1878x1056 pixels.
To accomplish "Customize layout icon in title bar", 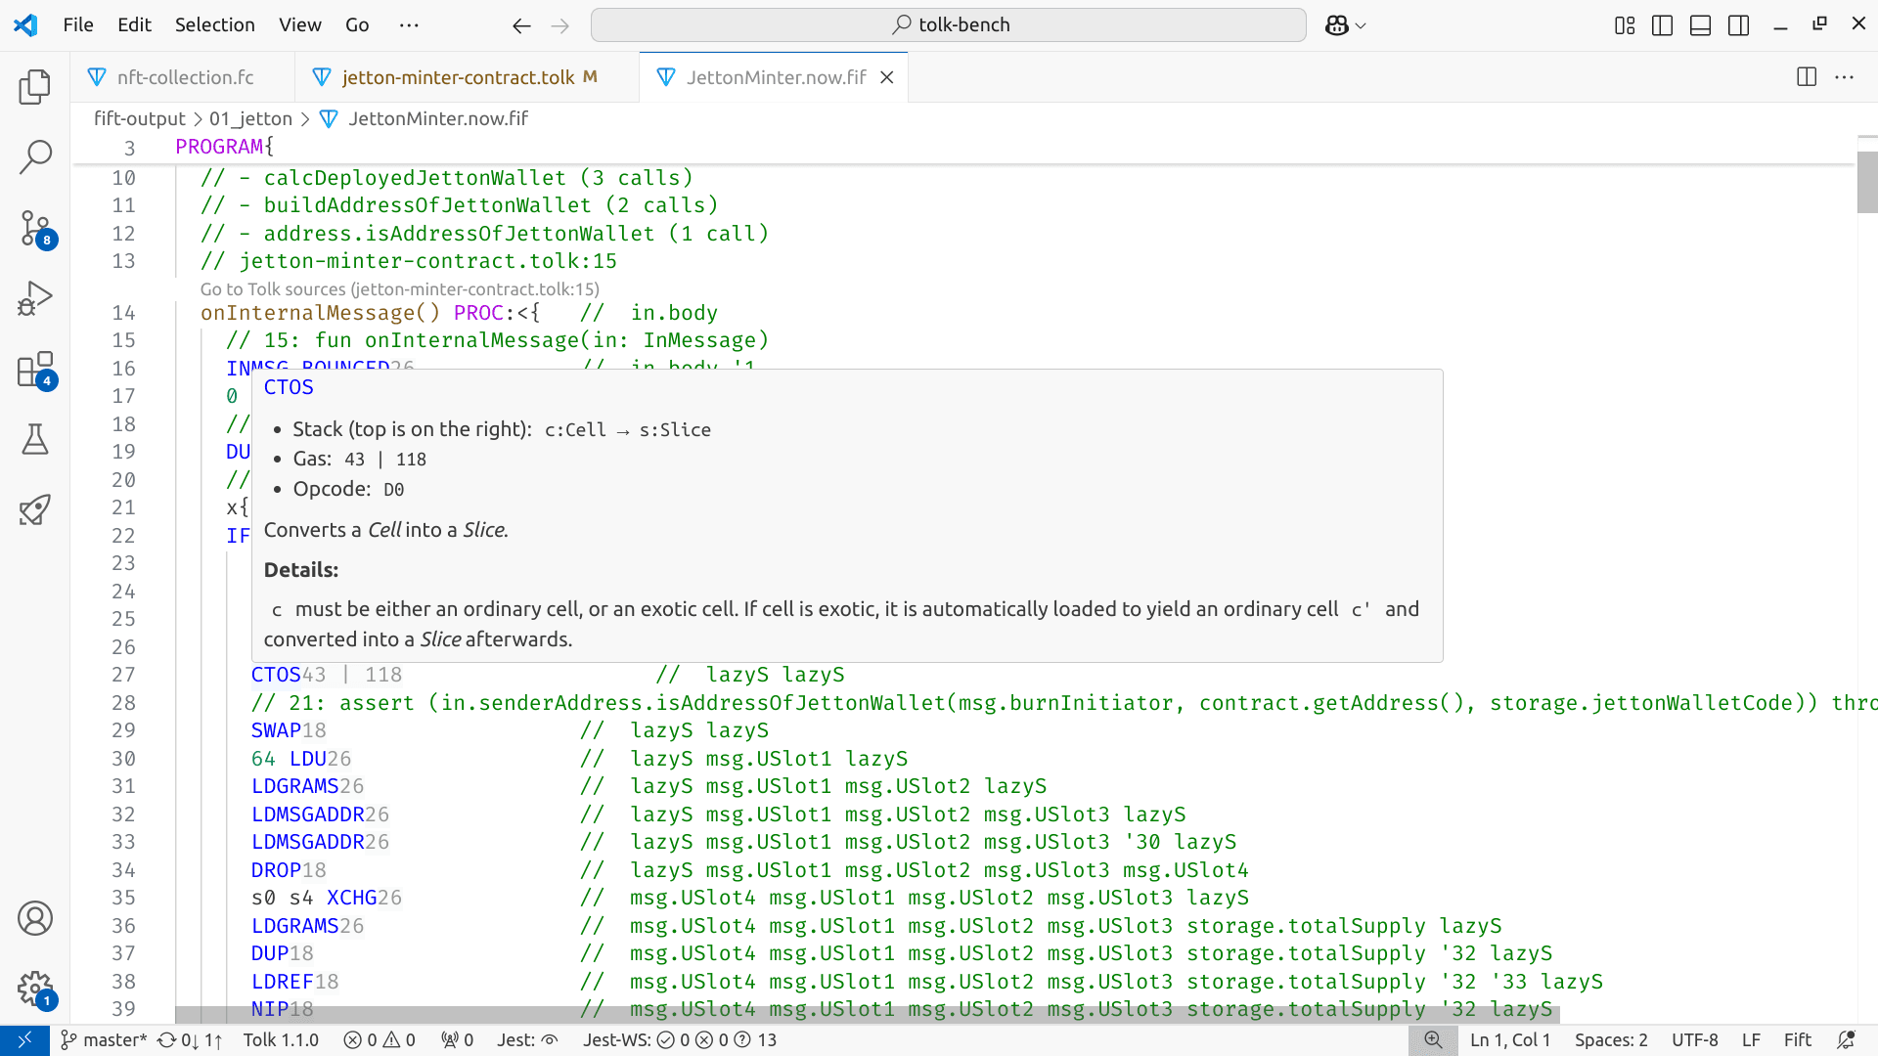I will coord(1625,25).
